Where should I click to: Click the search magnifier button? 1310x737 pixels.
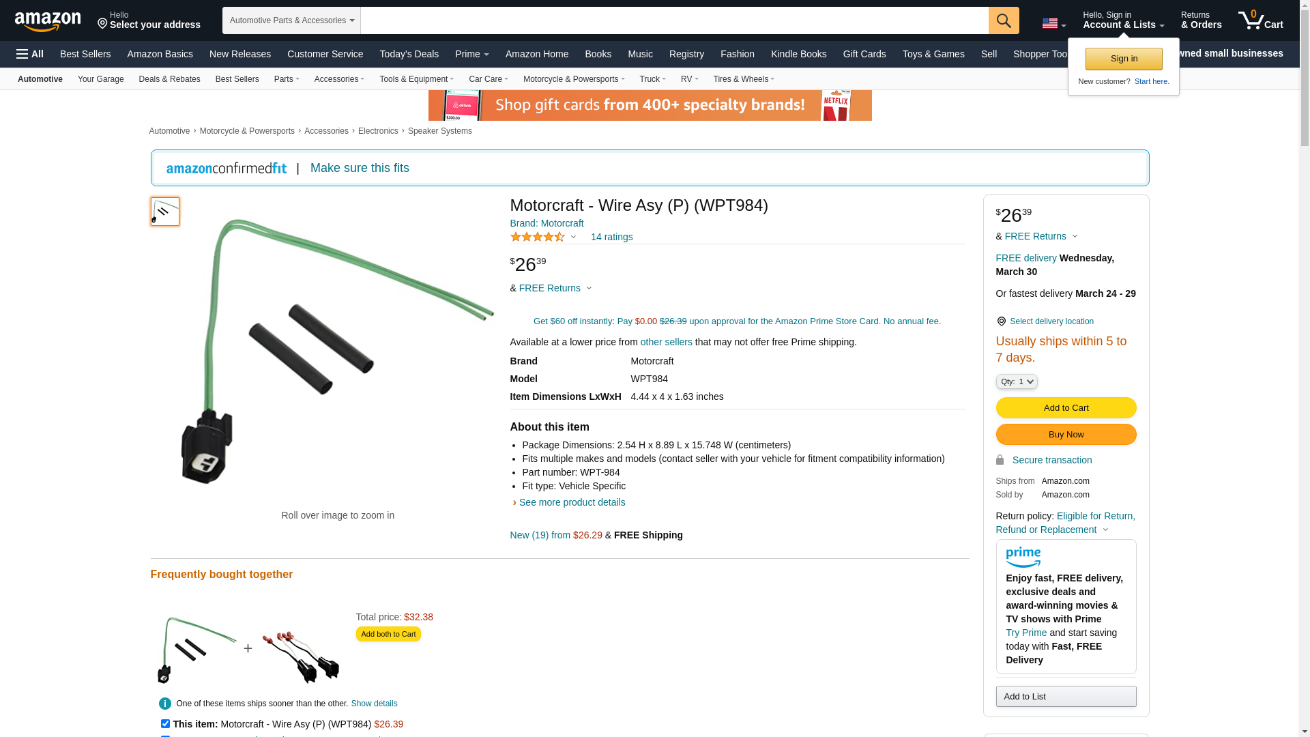[x=1003, y=20]
